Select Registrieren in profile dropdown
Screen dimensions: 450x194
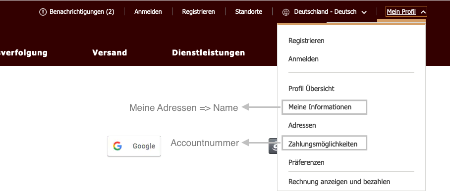point(306,41)
